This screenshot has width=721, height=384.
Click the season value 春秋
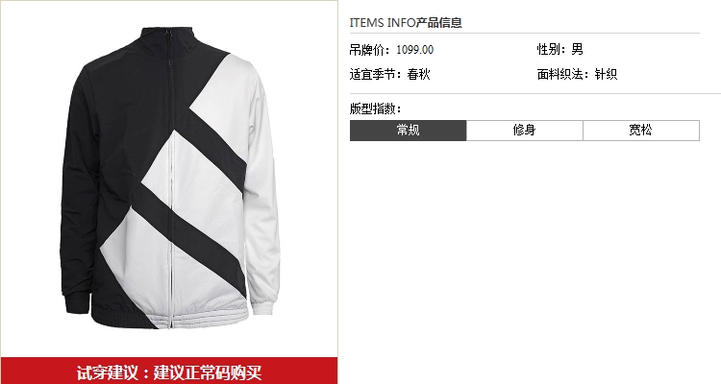pos(418,75)
